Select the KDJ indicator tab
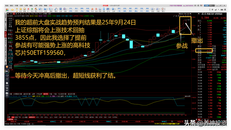231x130 pixels. [x=38, y=117]
